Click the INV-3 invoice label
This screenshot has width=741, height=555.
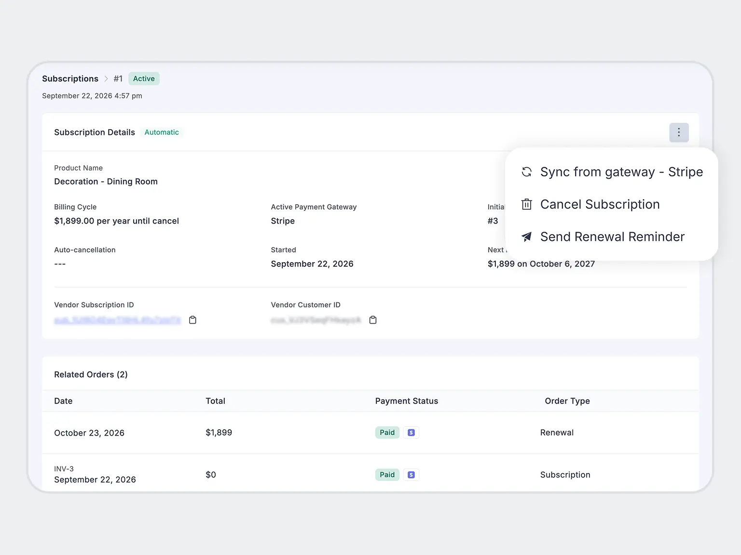click(64, 469)
